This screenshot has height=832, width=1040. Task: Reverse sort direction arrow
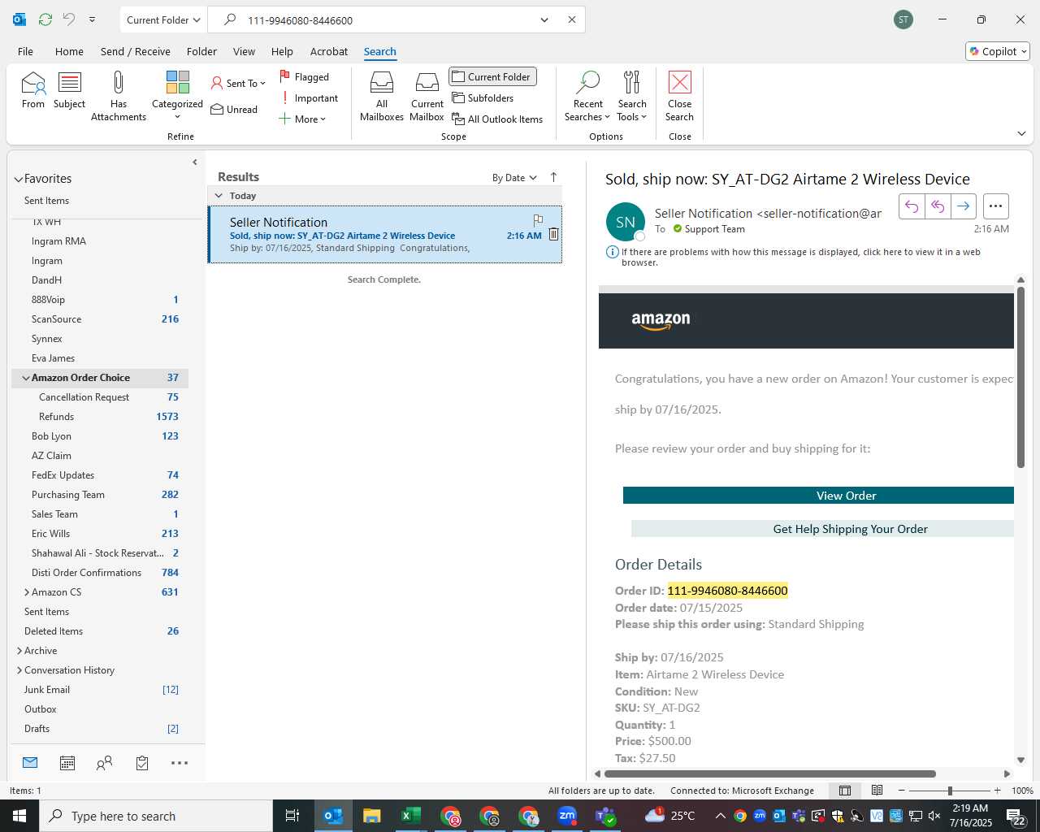coord(554,177)
